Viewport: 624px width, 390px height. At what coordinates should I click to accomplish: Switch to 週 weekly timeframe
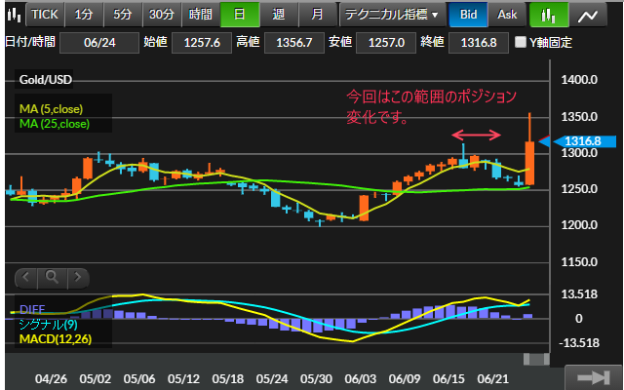(279, 15)
